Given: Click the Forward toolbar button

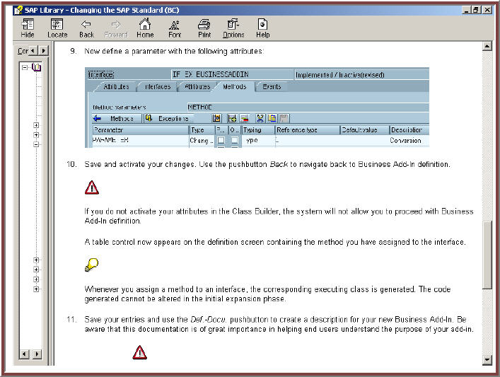Looking at the screenshot, I should click(x=116, y=28).
